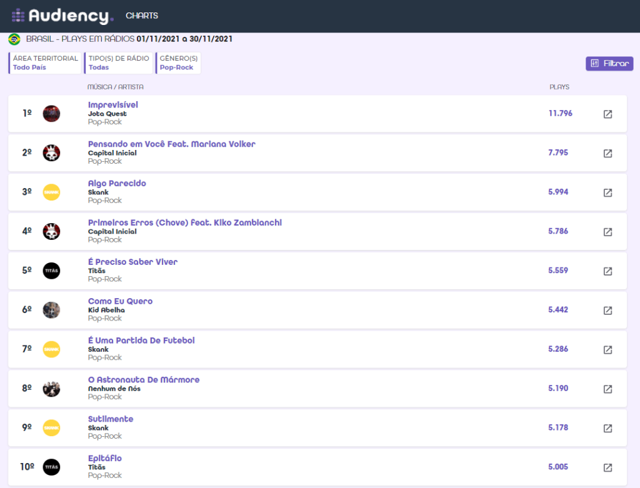Open external link icon for Algo Parecido
This screenshot has width=640, height=488.
point(607,192)
